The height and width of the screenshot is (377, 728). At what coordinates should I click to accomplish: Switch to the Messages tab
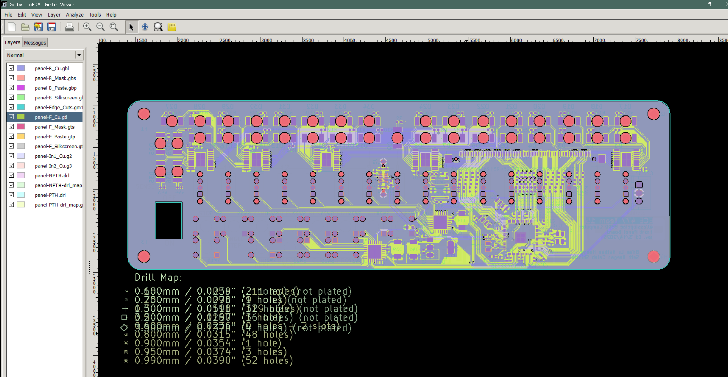coord(35,43)
